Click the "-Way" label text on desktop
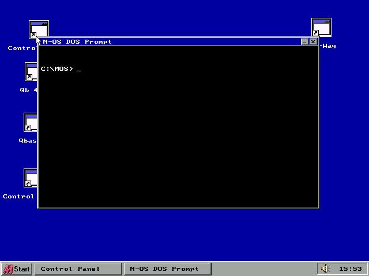The width and height of the screenshot is (369, 276). point(328,46)
